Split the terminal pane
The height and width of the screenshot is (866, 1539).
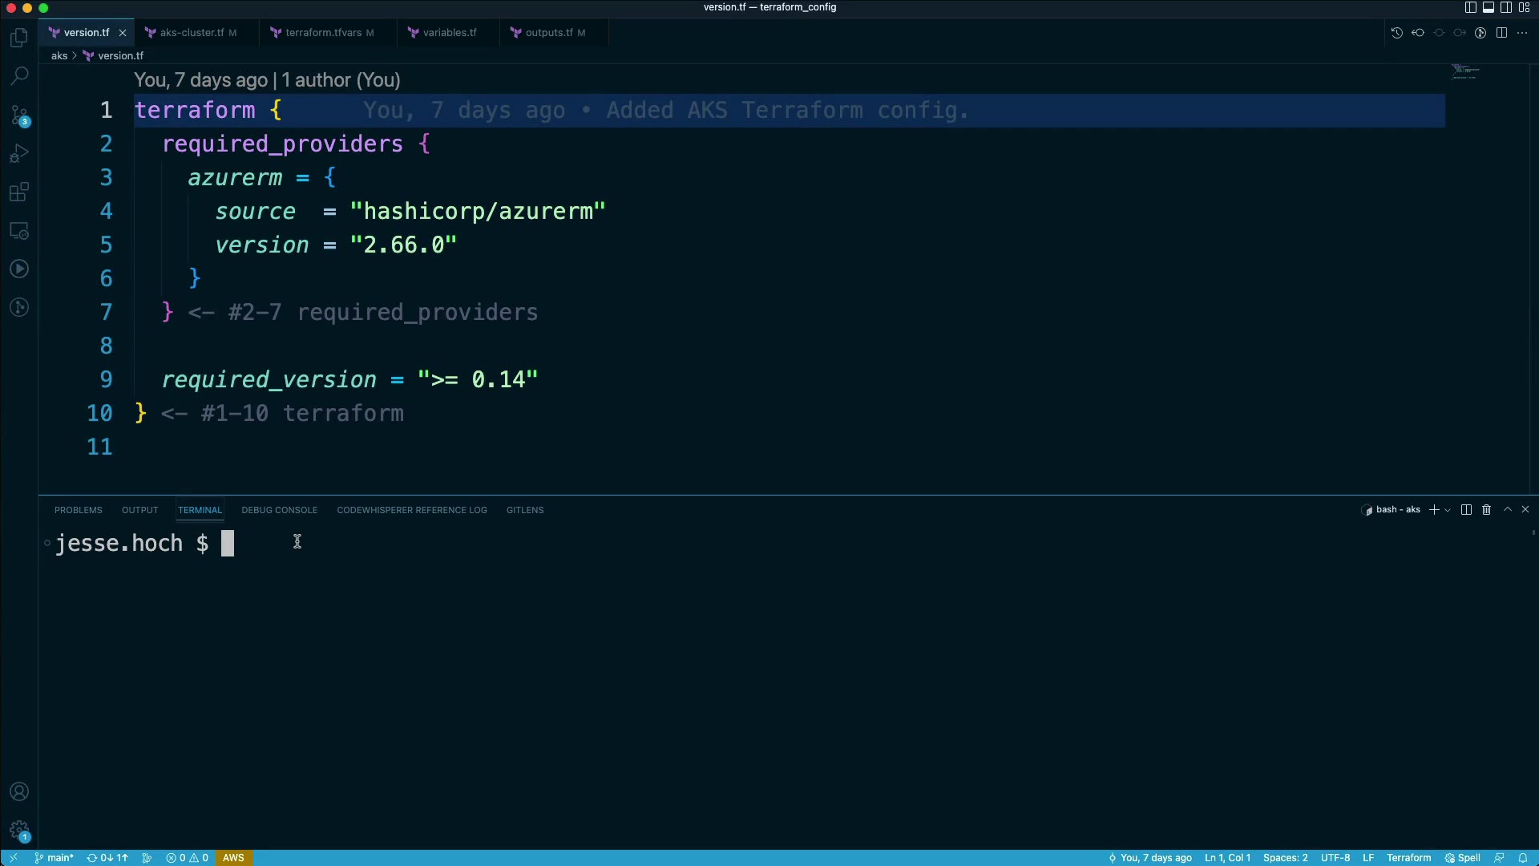click(x=1466, y=510)
